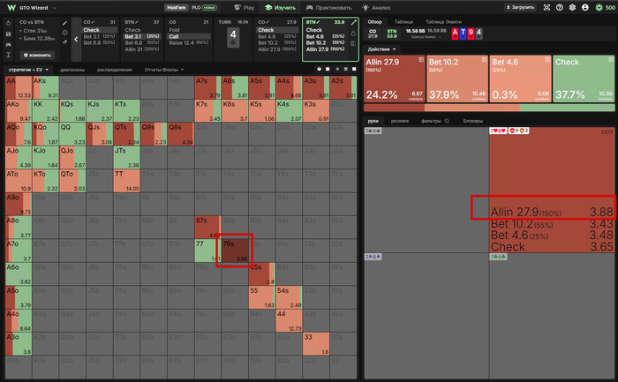Click the Загрузить upload button
The image size is (618, 382).
coord(520,7)
